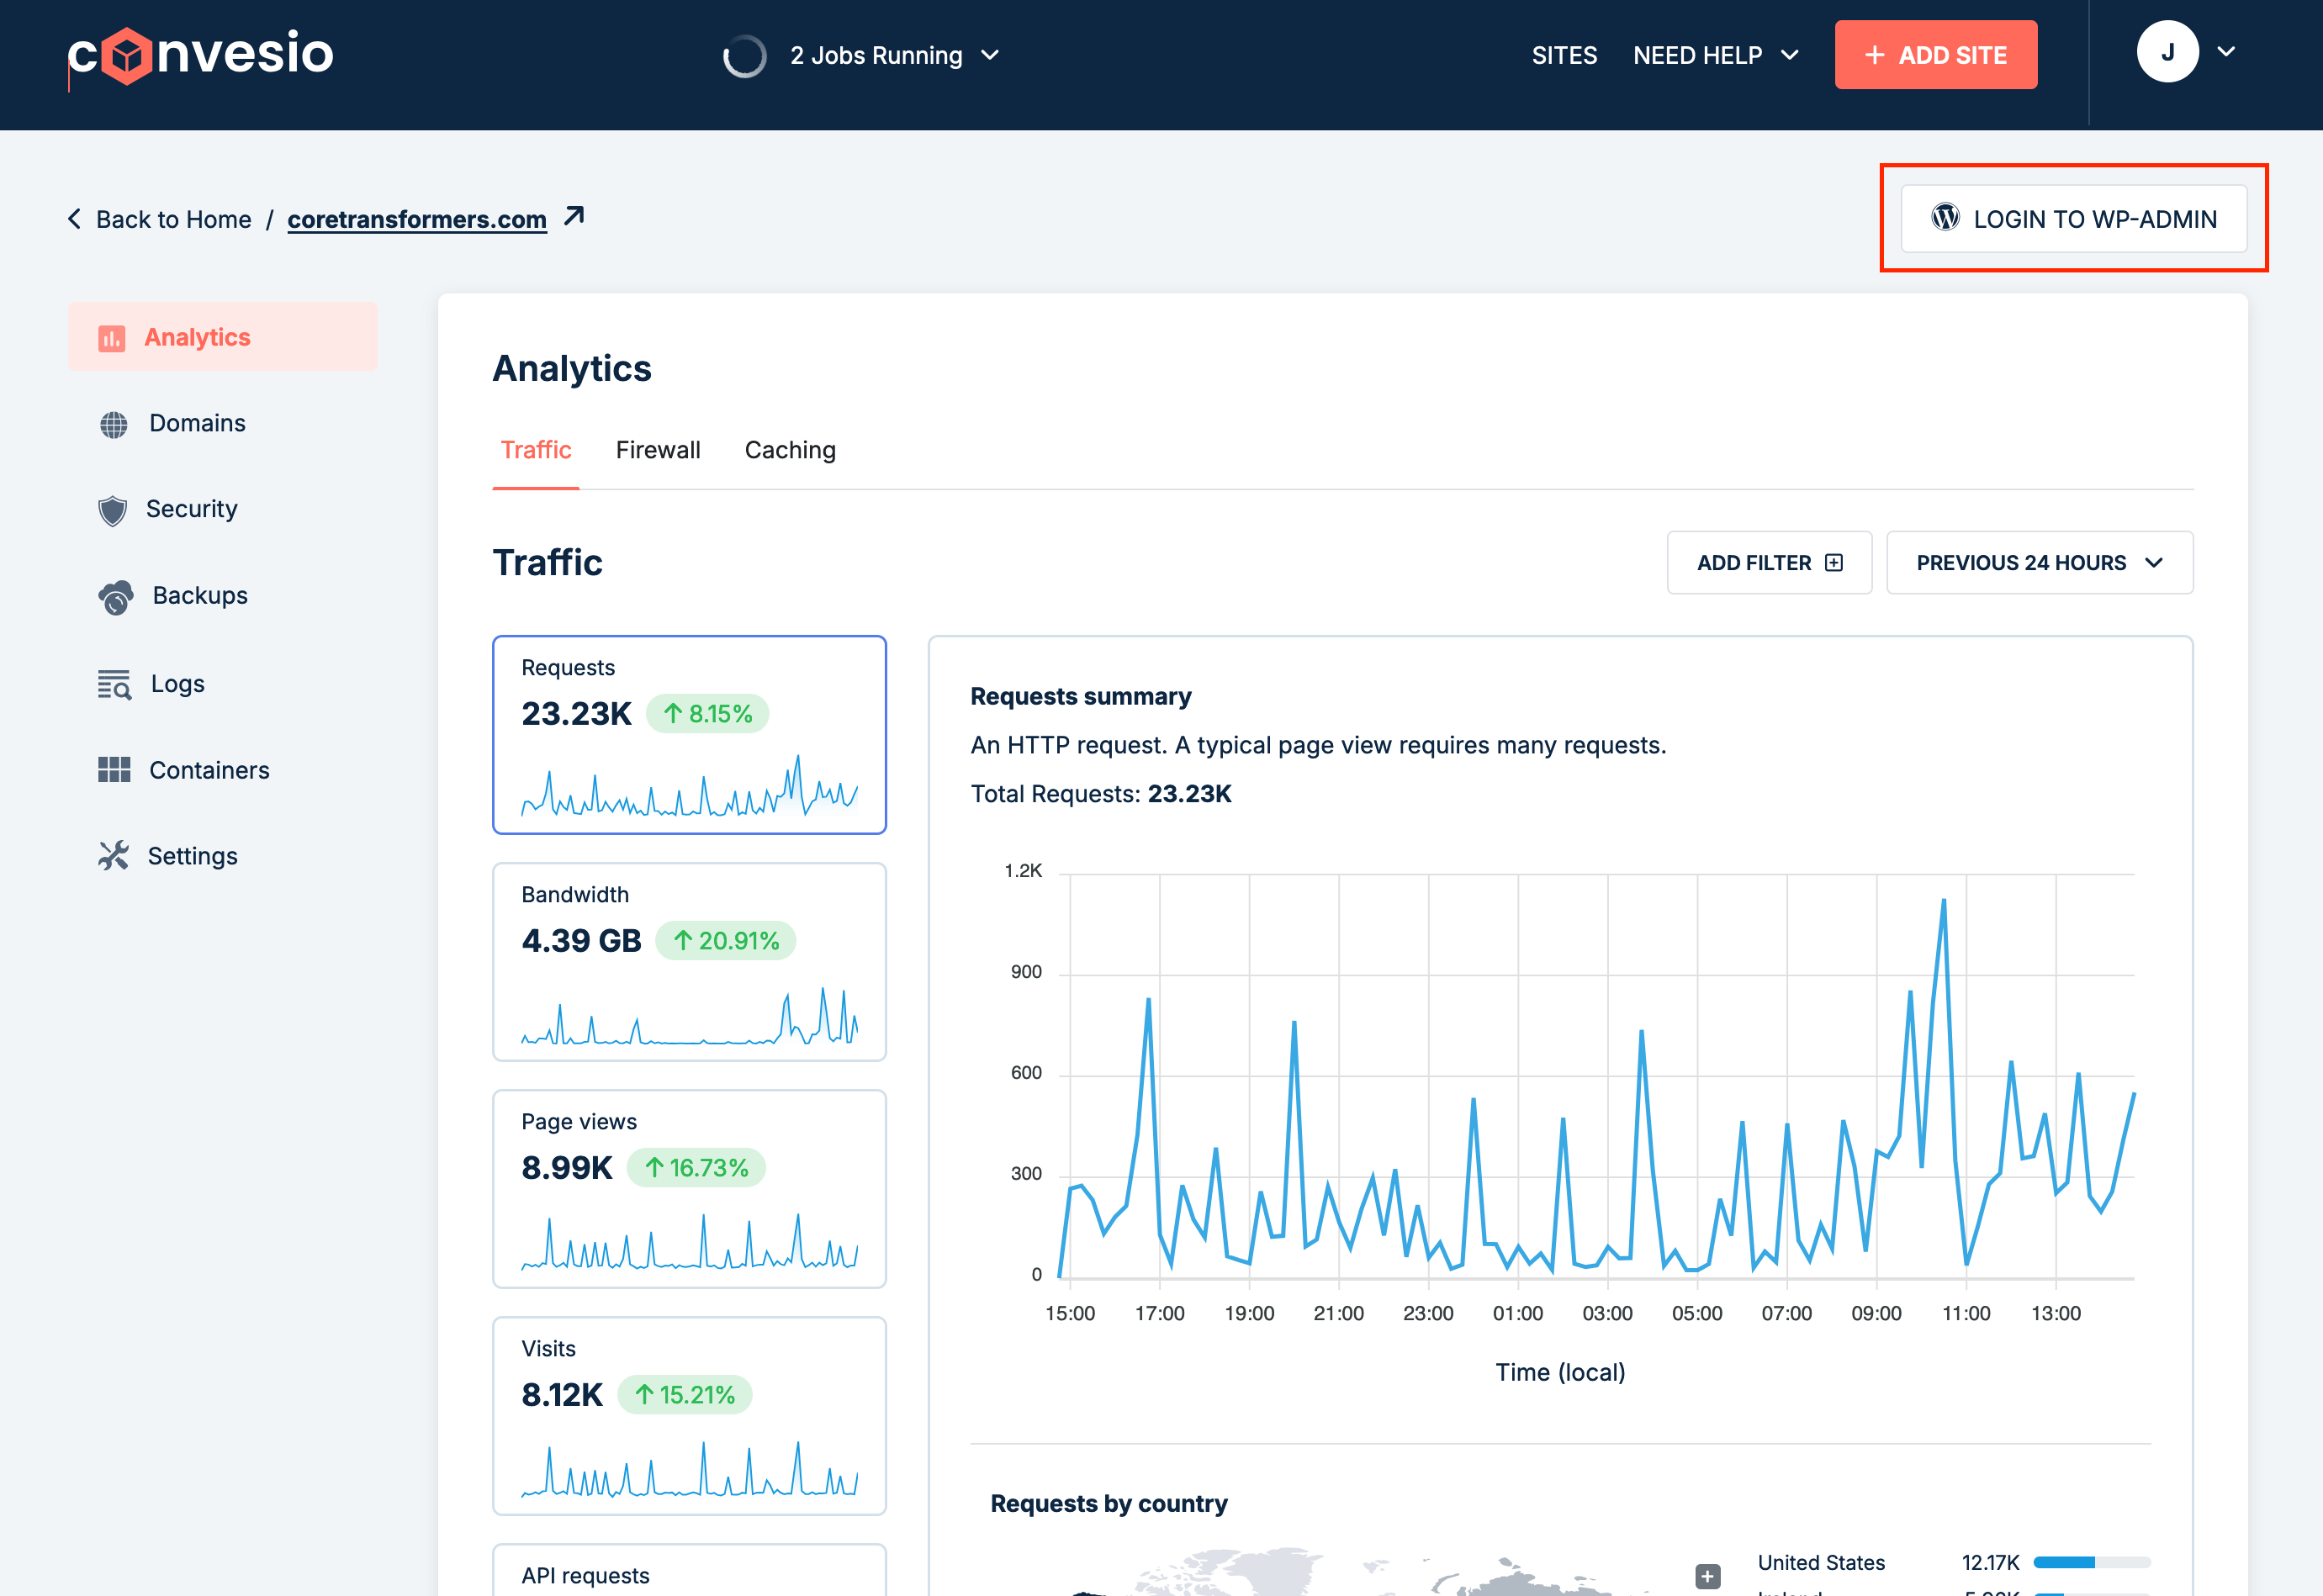
Task: Click the Backups cloud icon
Action: point(116,597)
